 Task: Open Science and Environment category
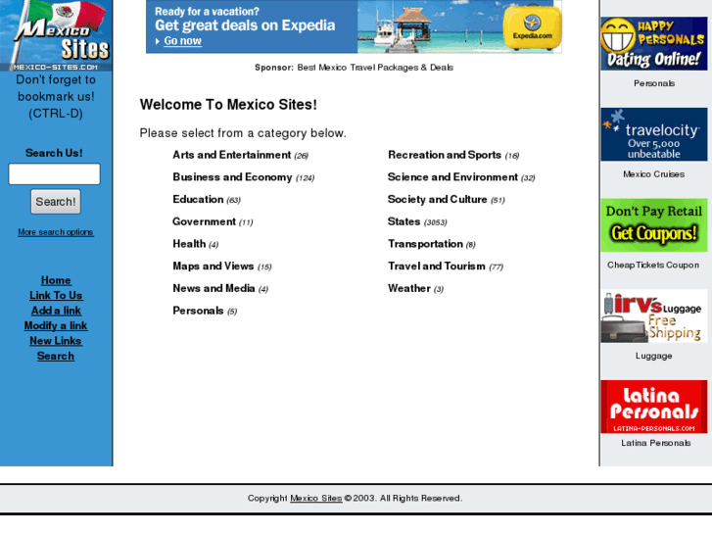point(452,177)
